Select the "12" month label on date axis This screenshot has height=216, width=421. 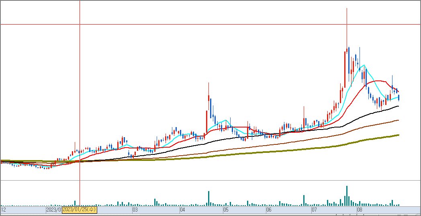(4, 210)
